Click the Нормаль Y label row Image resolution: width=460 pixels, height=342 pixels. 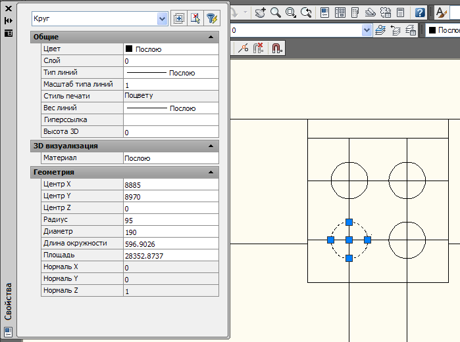pos(82,279)
